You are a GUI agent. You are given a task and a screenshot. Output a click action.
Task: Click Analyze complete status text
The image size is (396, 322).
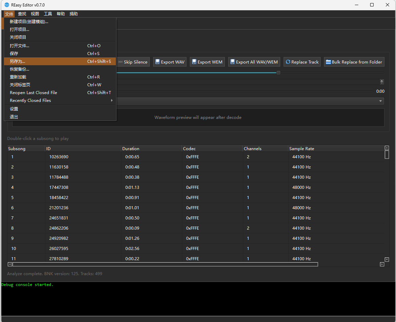pos(55,274)
